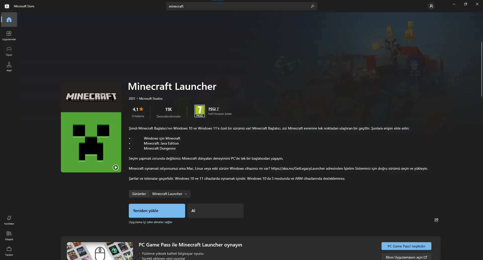483x260 pixels.
Task: Click the 'Windows için Minecraft' bullet text
Action: tap(162, 138)
